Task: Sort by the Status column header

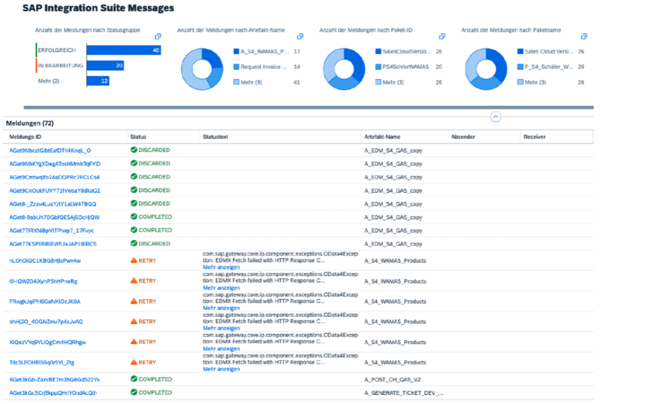Action: click(138, 137)
